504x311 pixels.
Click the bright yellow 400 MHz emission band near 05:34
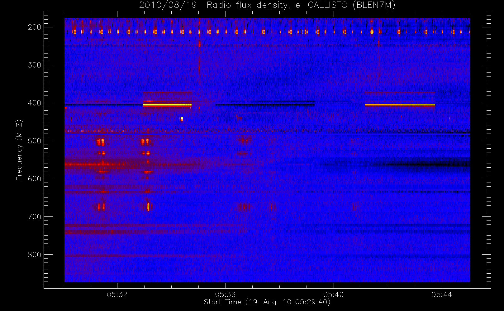(167, 105)
